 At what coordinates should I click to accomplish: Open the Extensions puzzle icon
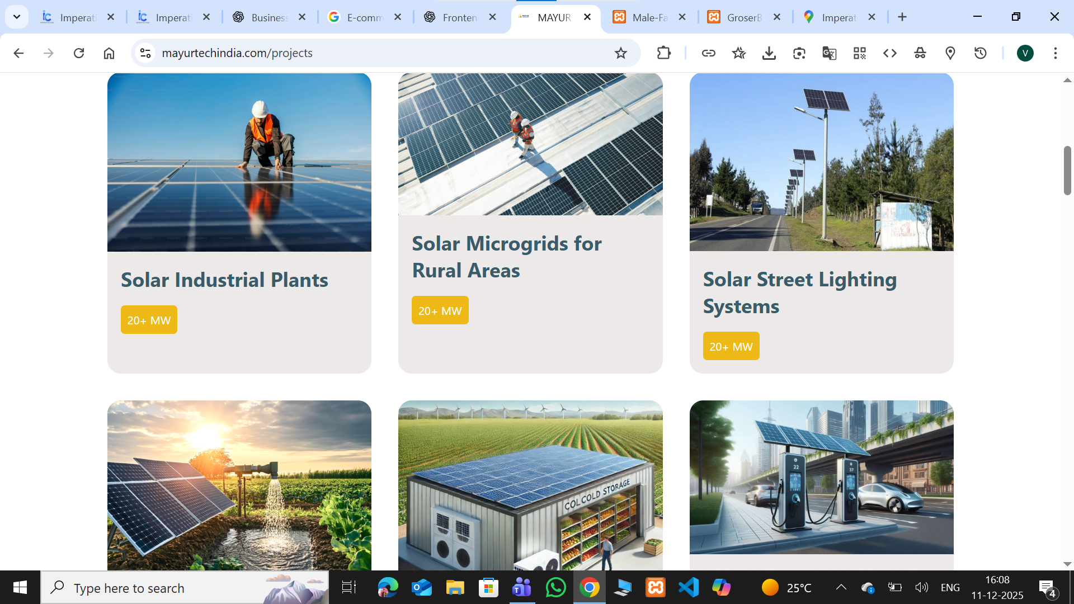point(663,53)
